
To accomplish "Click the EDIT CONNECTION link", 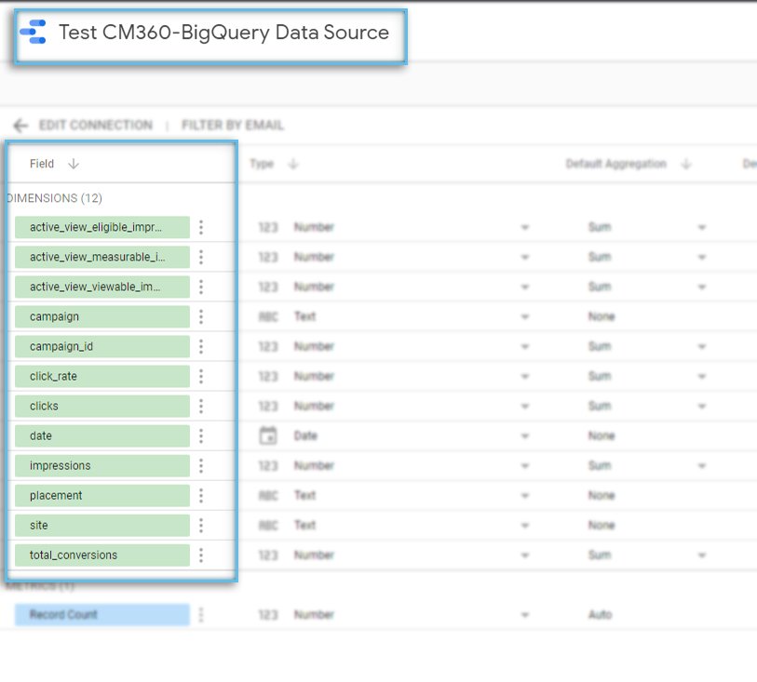I will point(96,126).
